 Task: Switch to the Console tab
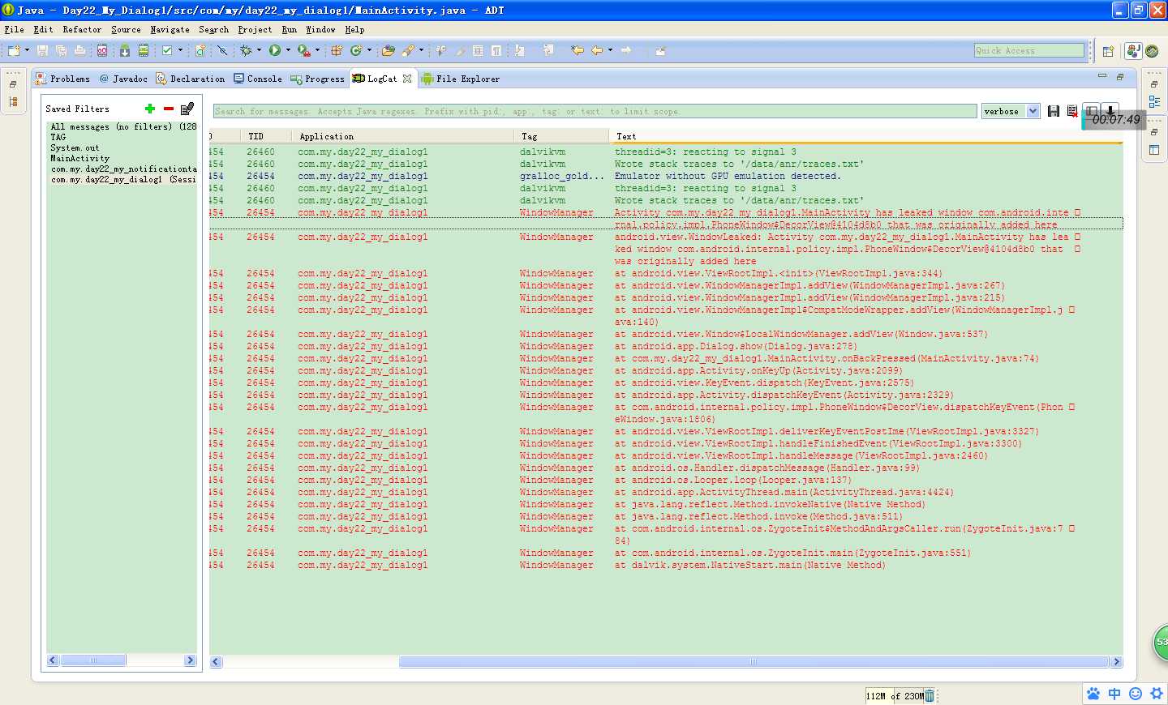click(258, 79)
